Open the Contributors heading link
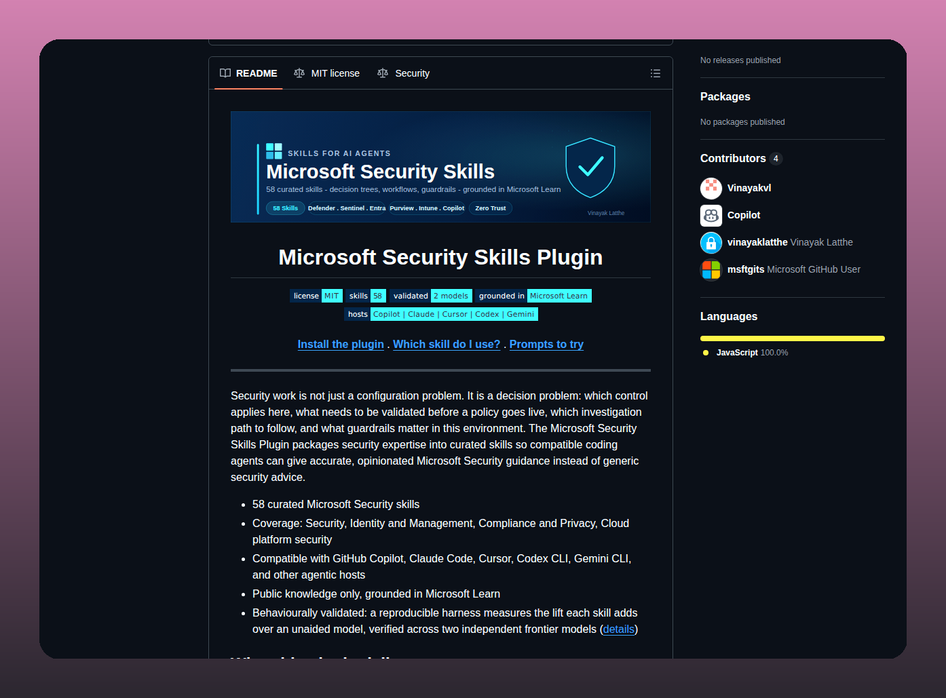946x698 pixels. pos(733,159)
